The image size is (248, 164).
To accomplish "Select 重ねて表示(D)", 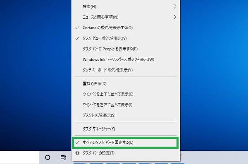I will click(x=126, y=83).
